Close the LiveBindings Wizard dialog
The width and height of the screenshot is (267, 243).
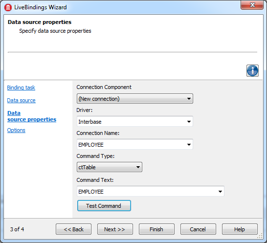coord(252,5)
